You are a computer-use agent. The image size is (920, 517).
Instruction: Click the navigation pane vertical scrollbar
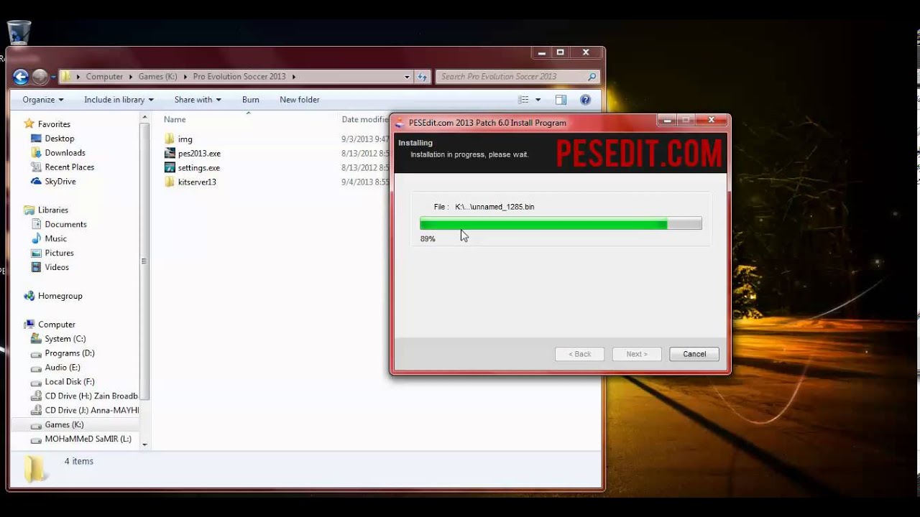[144, 261]
